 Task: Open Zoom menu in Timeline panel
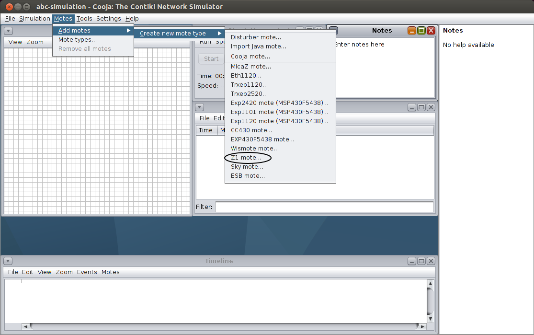(64, 272)
